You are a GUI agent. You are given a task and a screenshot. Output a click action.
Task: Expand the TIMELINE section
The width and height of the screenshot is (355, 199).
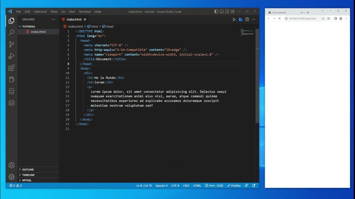pos(38,175)
